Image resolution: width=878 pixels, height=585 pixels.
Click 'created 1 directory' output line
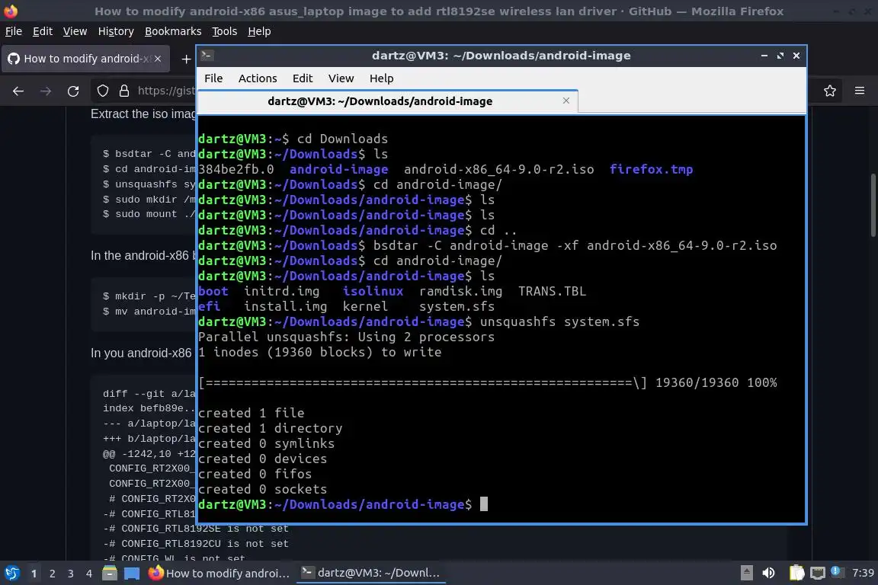pyautogui.click(x=270, y=428)
